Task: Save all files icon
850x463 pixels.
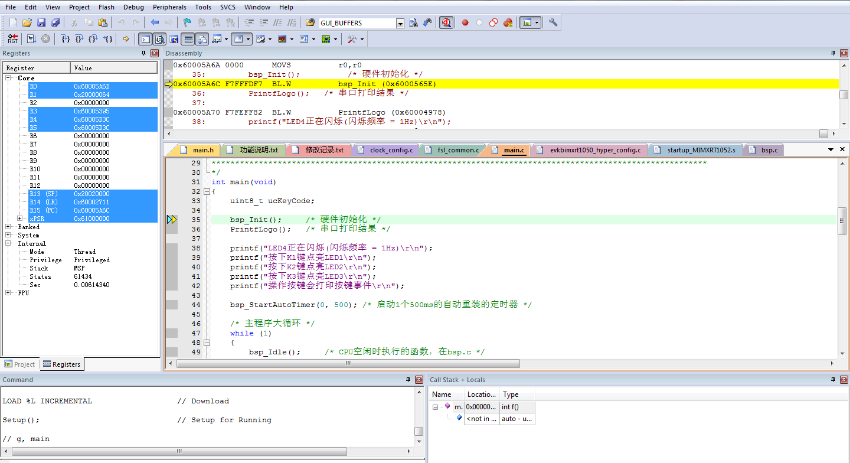Action: click(x=55, y=22)
